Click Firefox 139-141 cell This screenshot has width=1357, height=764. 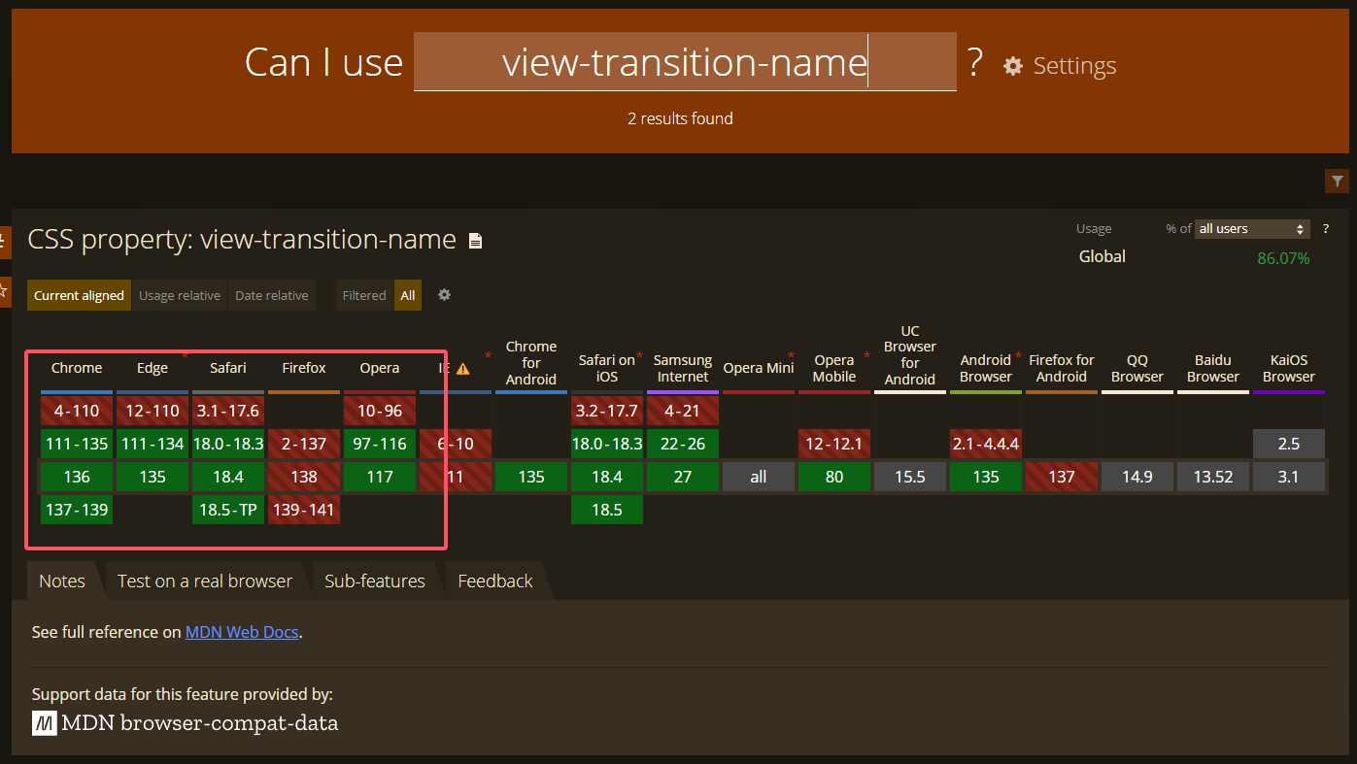[304, 510]
